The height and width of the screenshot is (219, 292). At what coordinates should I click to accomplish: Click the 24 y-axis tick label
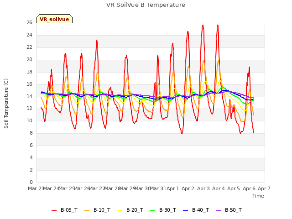point(29,35)
